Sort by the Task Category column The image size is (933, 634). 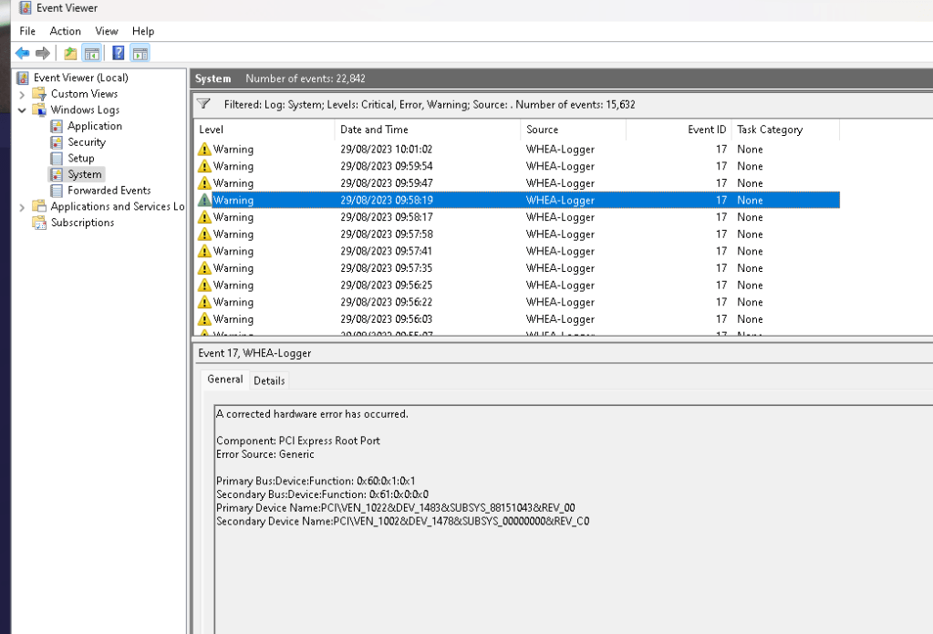click(x=785, y=130)
